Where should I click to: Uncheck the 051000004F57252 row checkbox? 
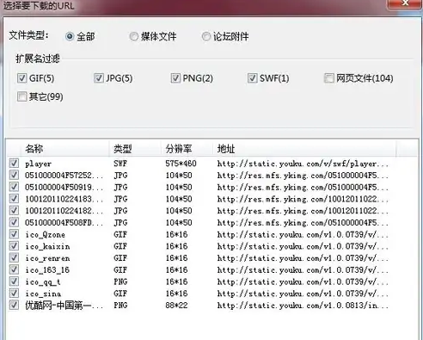click(x=14, y=175)
